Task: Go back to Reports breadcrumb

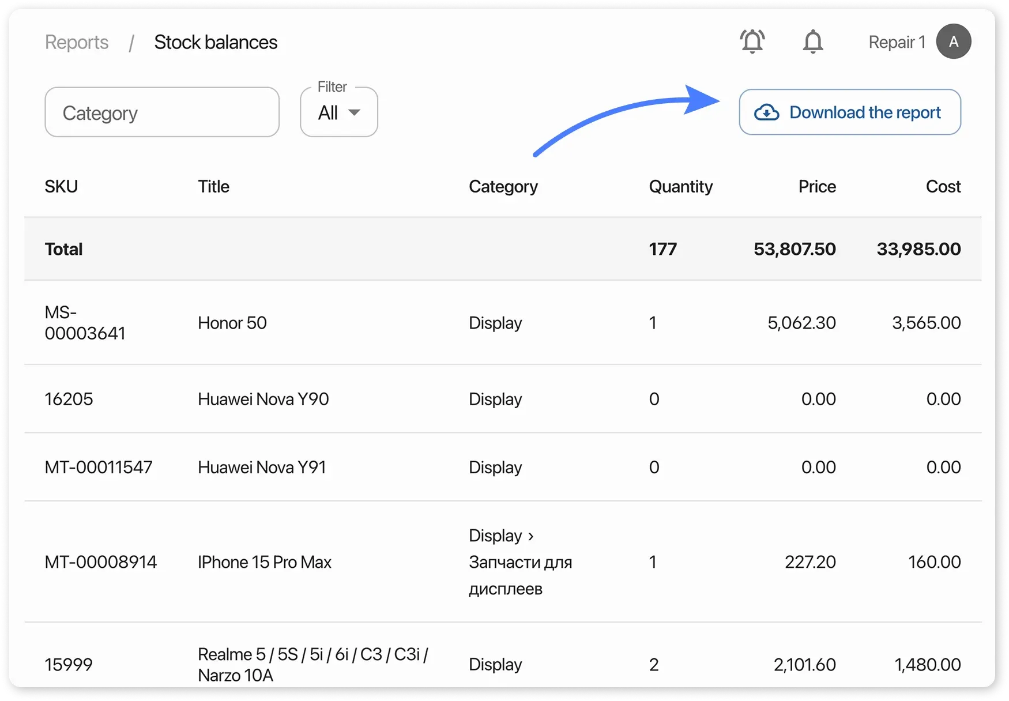Action: pyautogui.click(x=77, y=42)
